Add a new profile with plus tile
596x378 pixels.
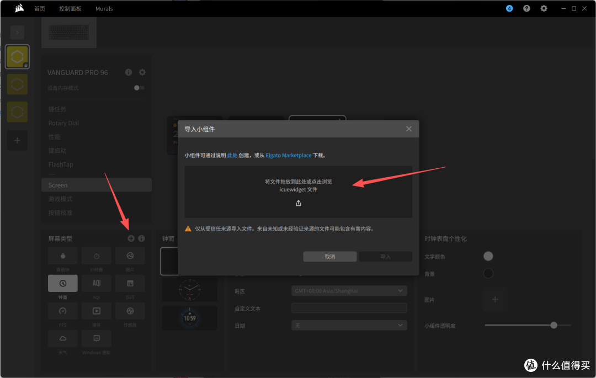tap(17, 141)
